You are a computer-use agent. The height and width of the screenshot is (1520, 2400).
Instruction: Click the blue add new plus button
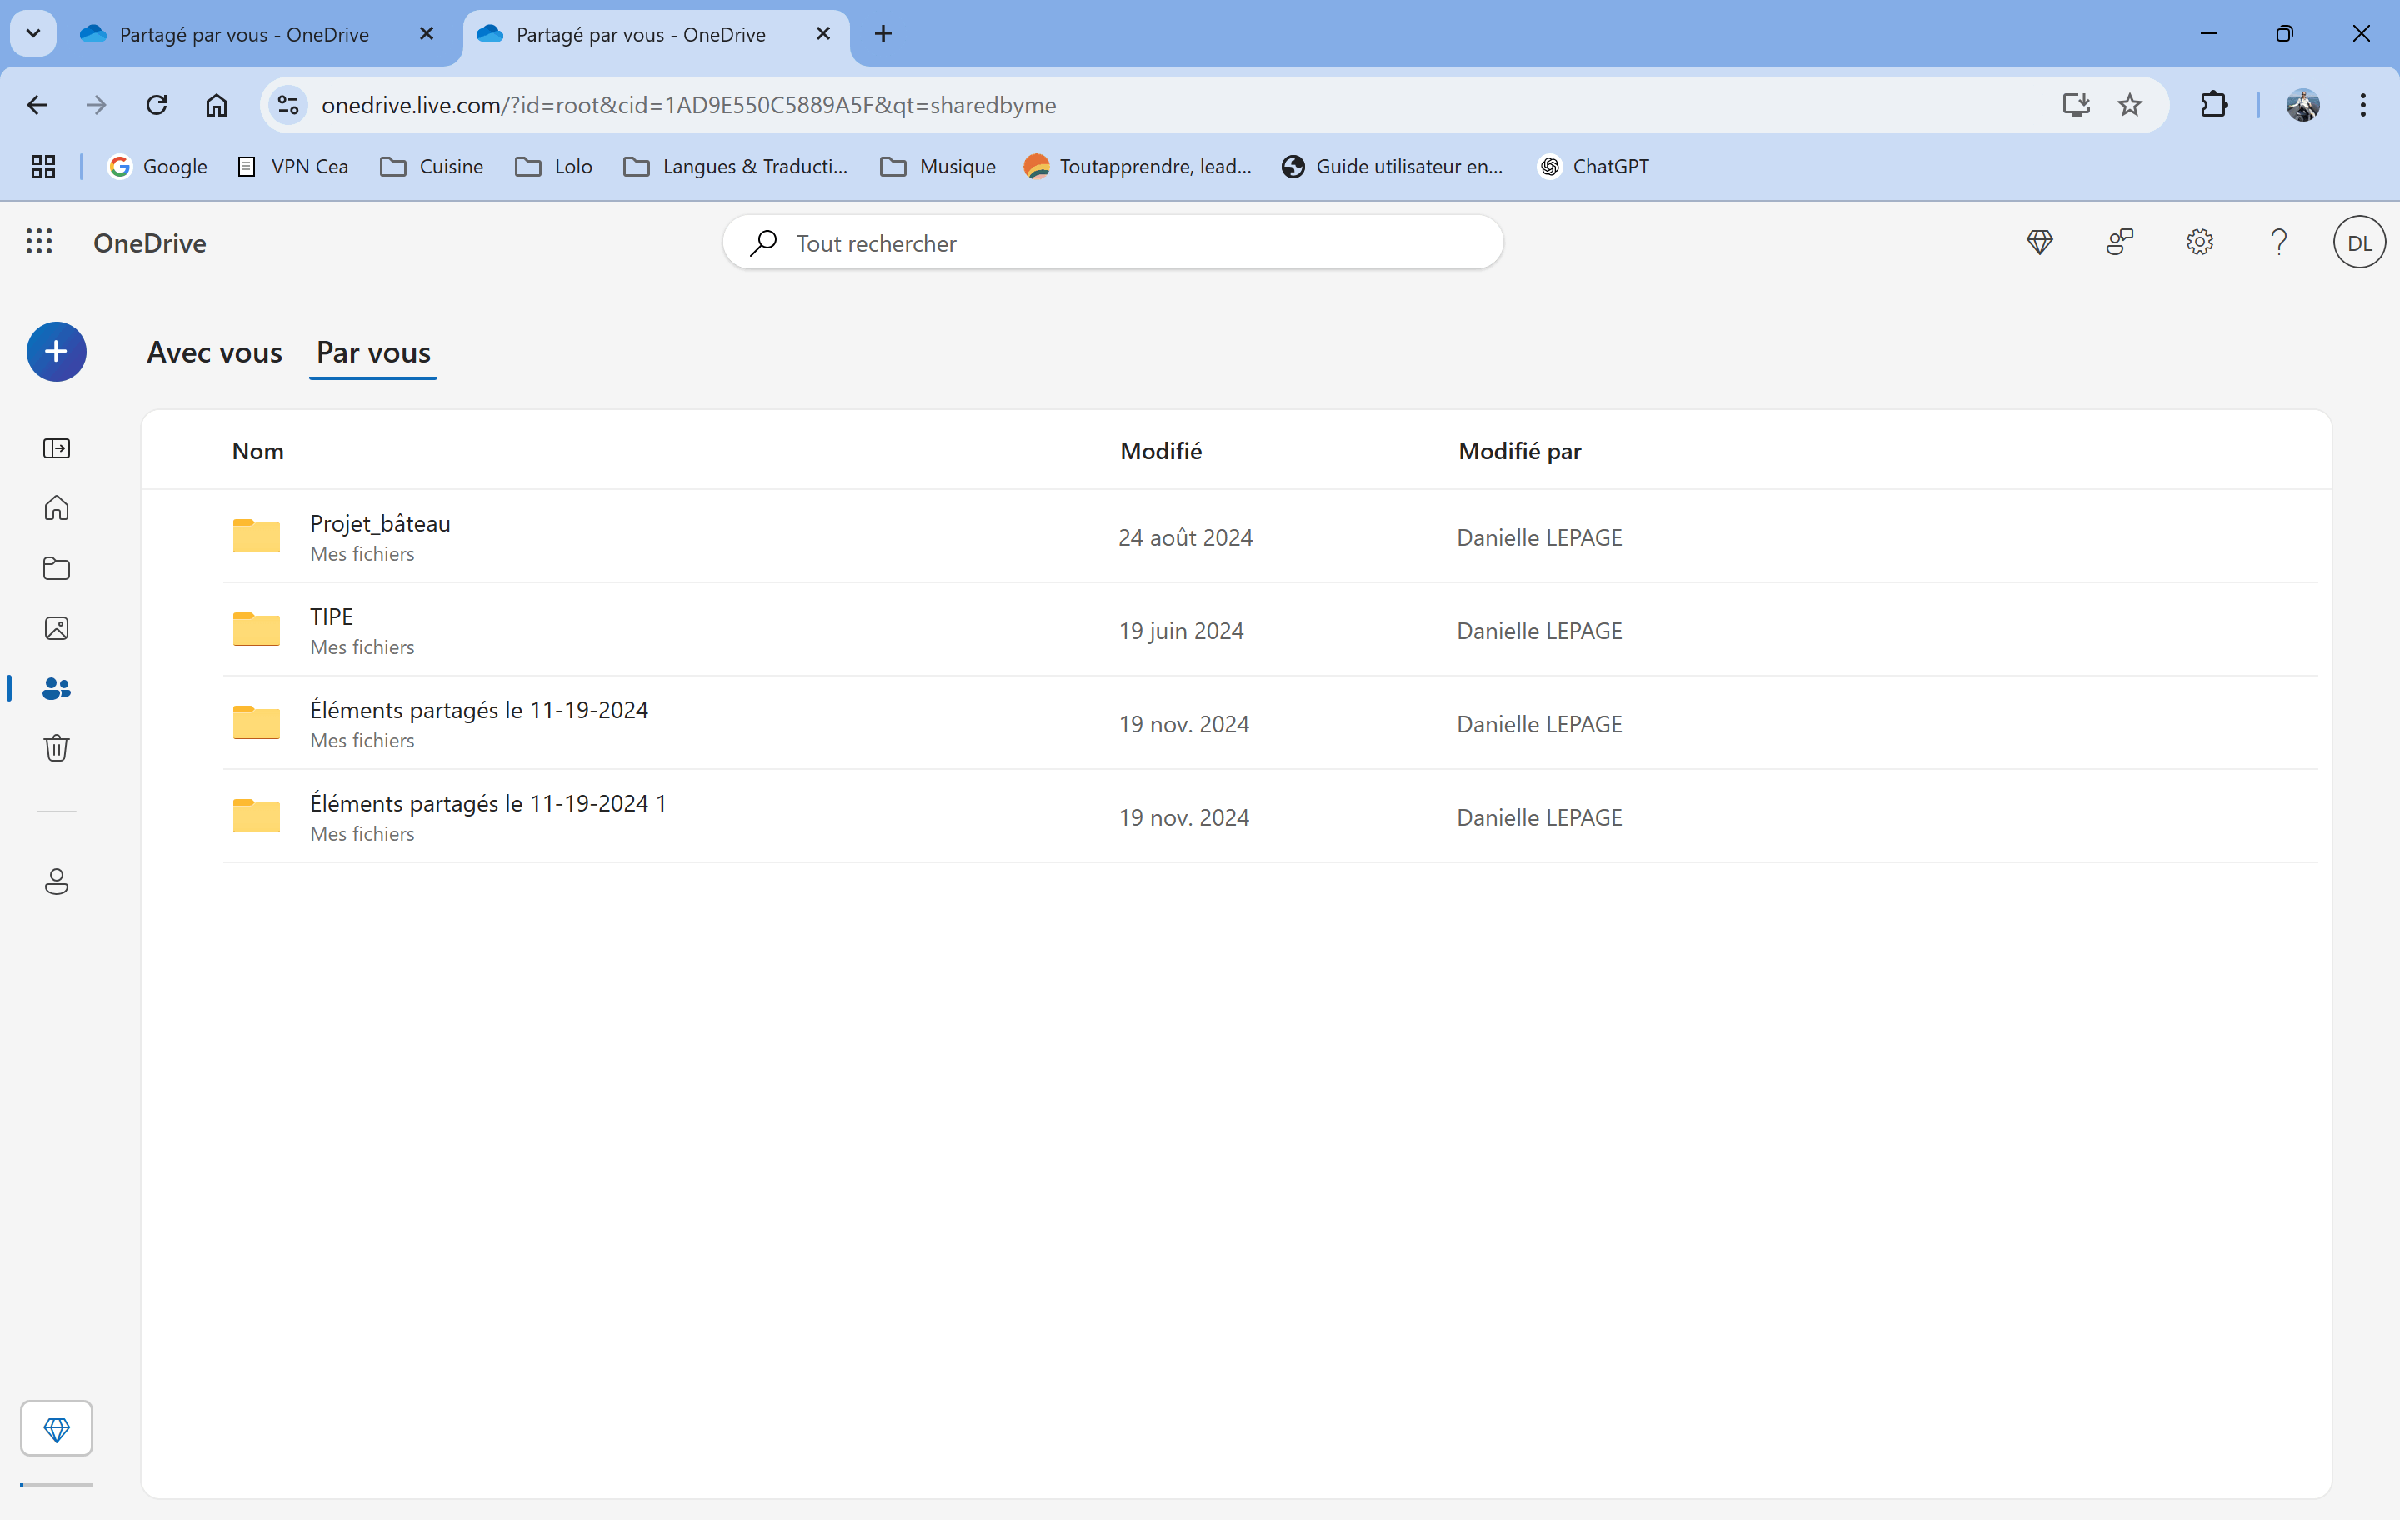pos(56,352)
